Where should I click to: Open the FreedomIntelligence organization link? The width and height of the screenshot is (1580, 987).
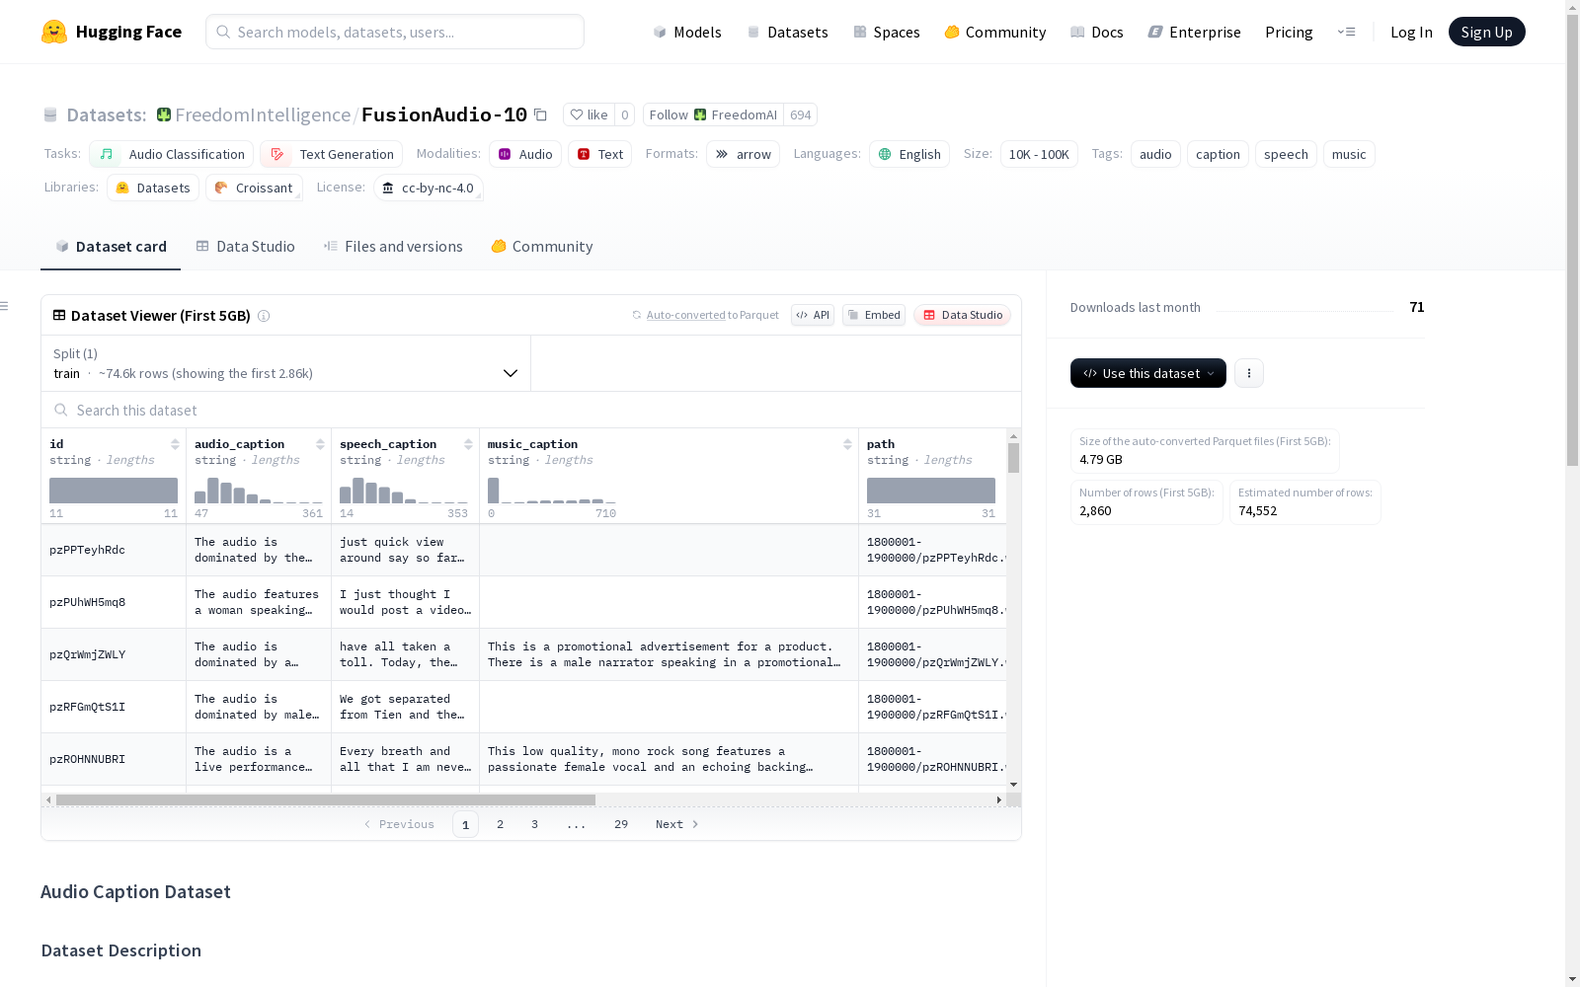point(263,114)
